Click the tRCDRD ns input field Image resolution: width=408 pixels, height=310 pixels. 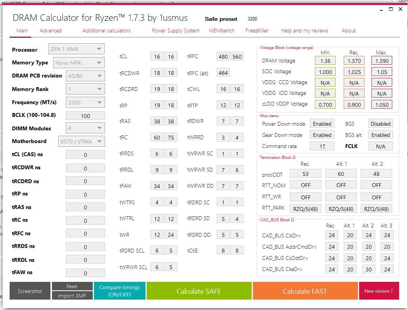[x=85, y=181]
